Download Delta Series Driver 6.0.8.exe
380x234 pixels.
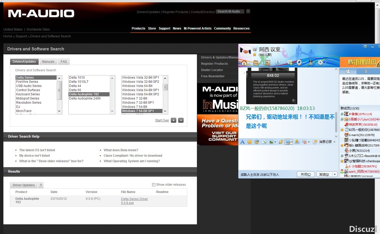134,201
